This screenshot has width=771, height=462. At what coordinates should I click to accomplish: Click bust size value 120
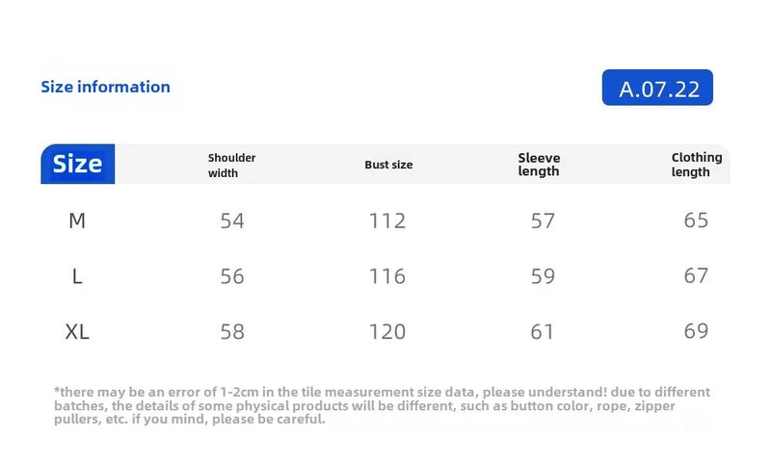click(387, 332)
